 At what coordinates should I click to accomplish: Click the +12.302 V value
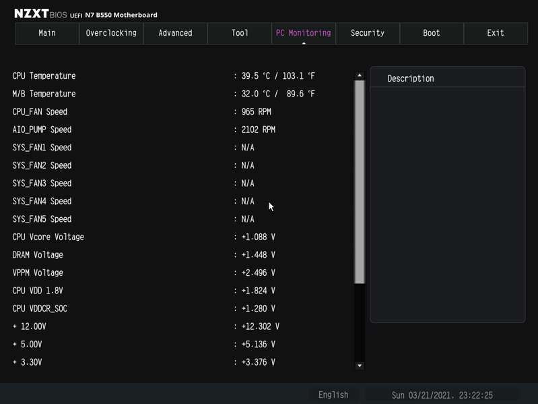(261, 326)
